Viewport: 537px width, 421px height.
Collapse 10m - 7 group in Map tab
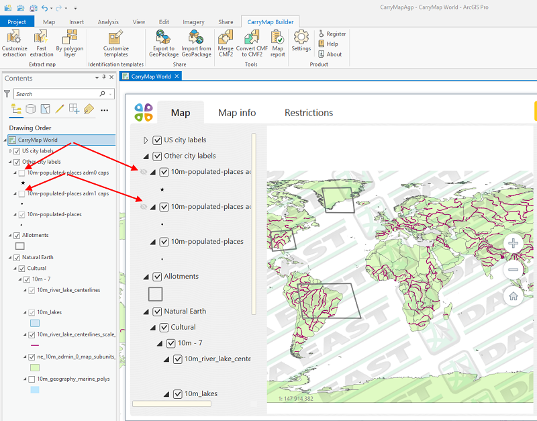(160, 344)
